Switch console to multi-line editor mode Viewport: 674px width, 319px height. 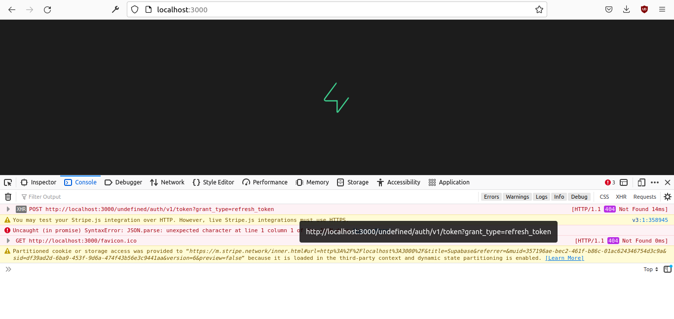(x=668, y=269)
